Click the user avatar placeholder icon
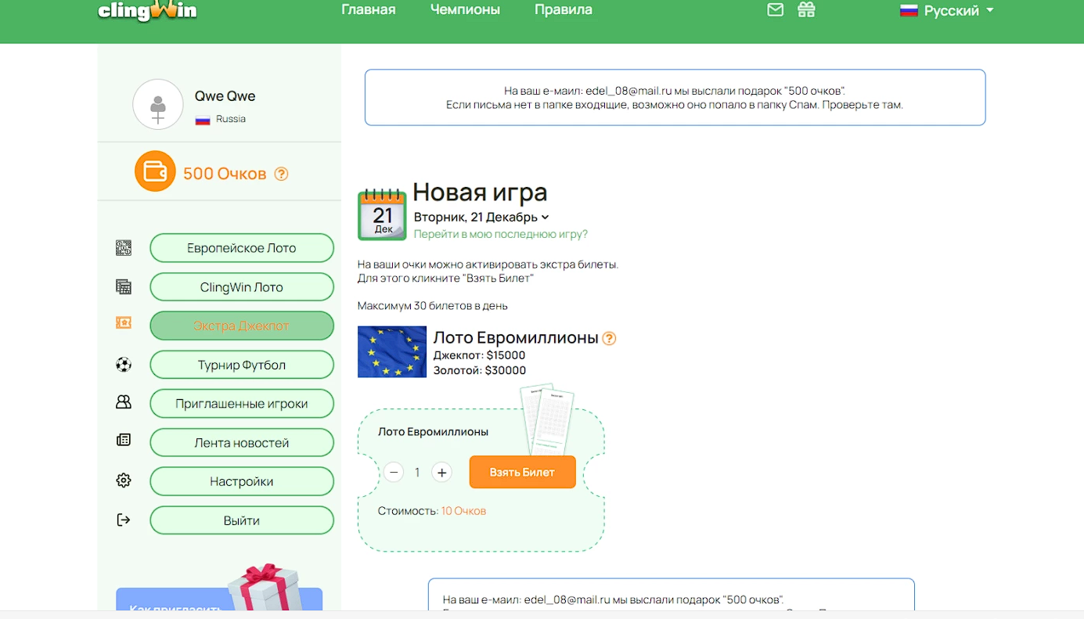The height and width of the screenshot is (619, 1084). [158, 104]
